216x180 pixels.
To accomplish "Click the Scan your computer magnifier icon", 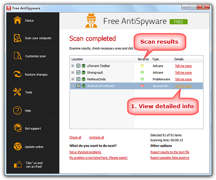I will click(18, 38).
